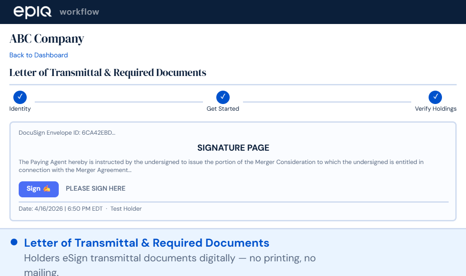
Task: Click the Paying Agent instruction paragraph
Action: pyautogui.click(x=221, y=166)
